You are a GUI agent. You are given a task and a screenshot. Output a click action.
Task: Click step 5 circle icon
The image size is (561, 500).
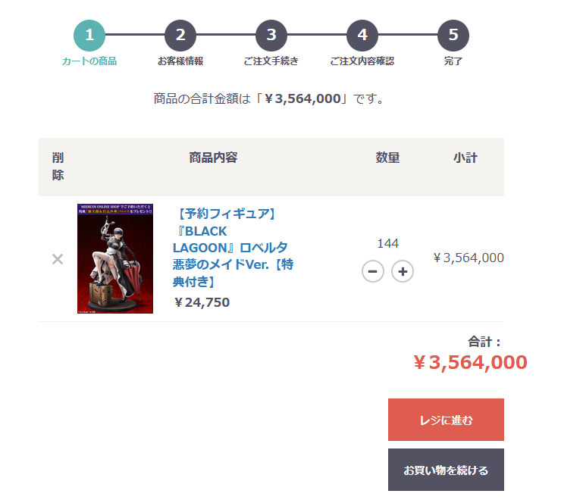(453, 35)
